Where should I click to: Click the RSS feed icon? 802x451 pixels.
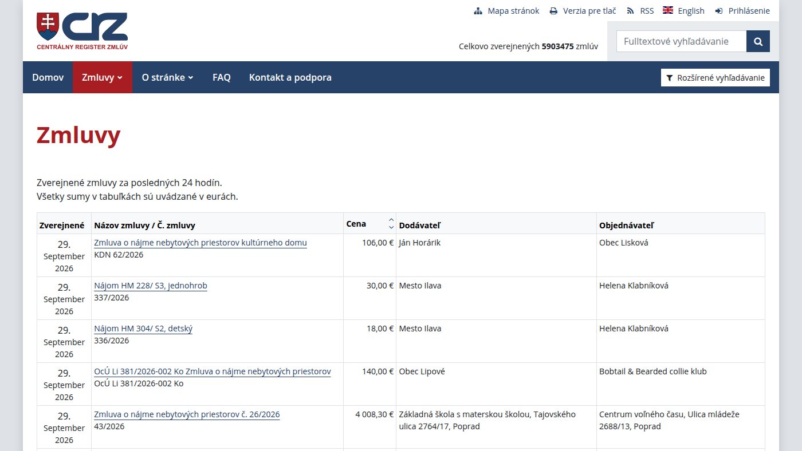(631, 11)
